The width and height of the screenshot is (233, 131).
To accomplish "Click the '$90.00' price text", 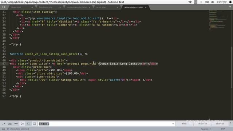I will pos(55,70).
